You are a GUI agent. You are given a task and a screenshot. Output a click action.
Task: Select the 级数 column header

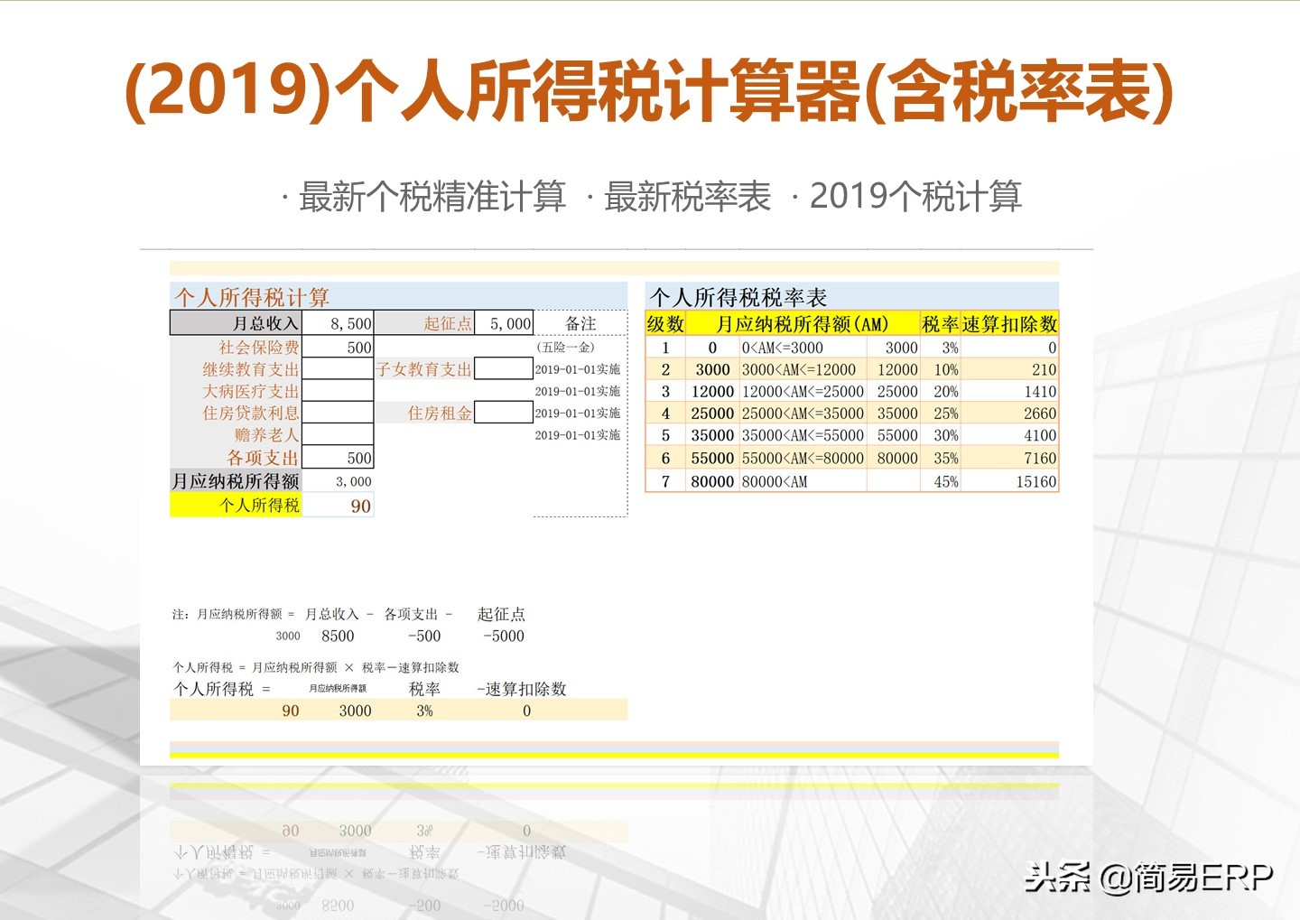pyautogui.click(x=665, y=324)
